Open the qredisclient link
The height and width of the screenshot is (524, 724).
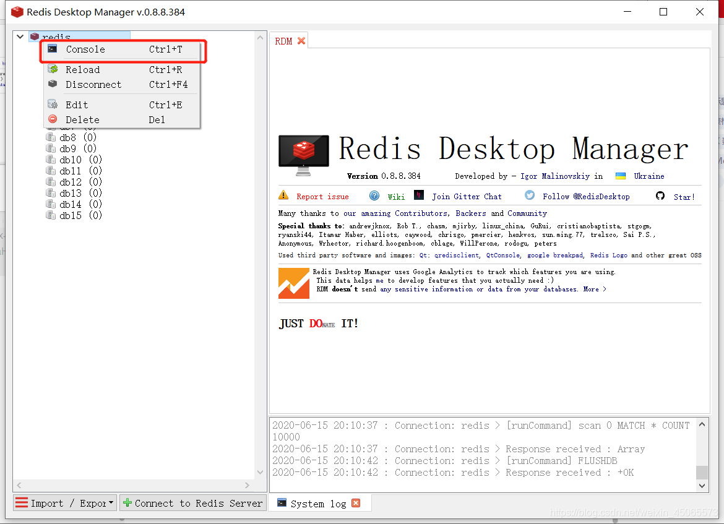pyautogui.click(x=456, y=256)
